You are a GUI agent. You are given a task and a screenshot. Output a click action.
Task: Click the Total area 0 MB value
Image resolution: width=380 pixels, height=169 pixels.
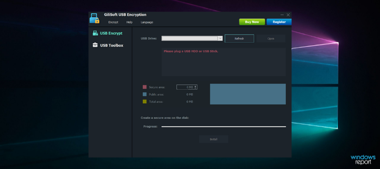190,101
